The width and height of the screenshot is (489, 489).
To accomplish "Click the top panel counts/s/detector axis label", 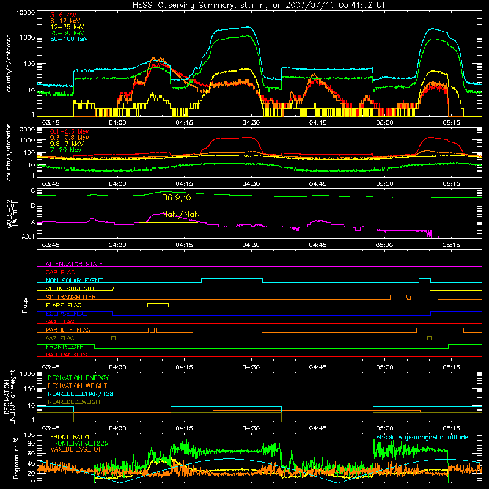I will [x=9, y=64].
